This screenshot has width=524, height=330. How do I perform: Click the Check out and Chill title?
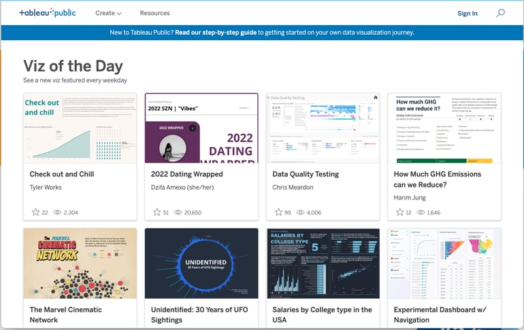point(62,174)
